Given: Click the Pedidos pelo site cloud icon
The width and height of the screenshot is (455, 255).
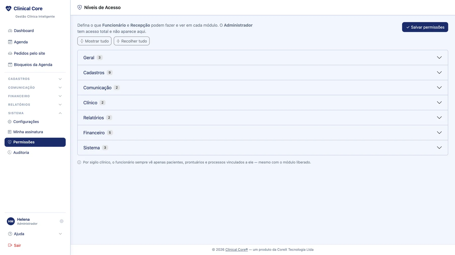Looking at the screenshot, I should (x=10, y=53).
